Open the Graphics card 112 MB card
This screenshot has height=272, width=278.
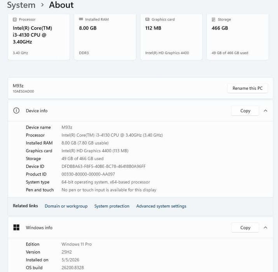[171, 37]
